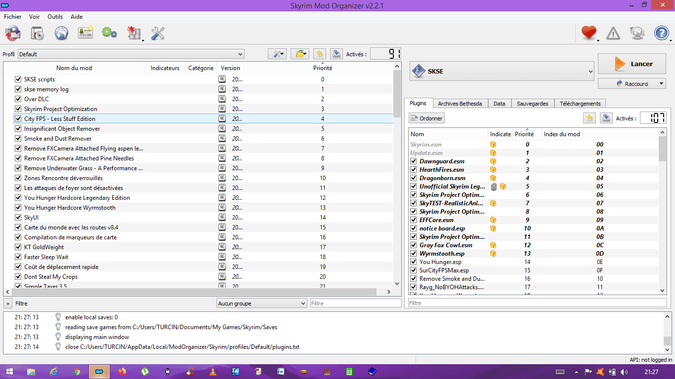
Task: Uncheck Faster Sleep Wait mod
Action: [18, 257]
